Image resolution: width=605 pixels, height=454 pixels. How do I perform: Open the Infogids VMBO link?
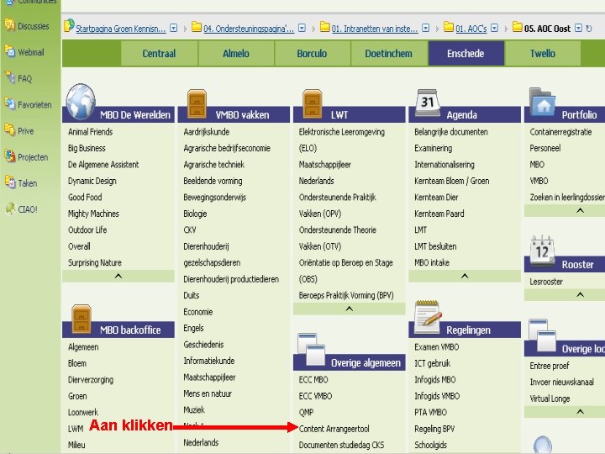[x=437, y=396]
